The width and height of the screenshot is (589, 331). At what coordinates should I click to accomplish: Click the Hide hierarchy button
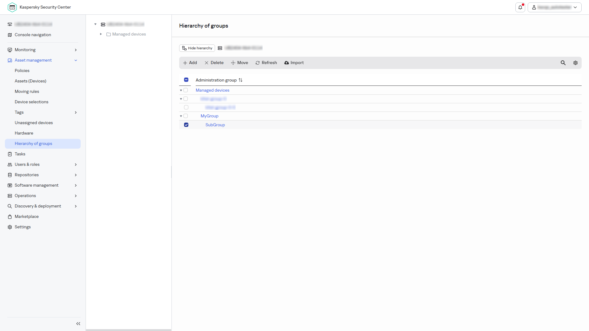click(197, 48)
